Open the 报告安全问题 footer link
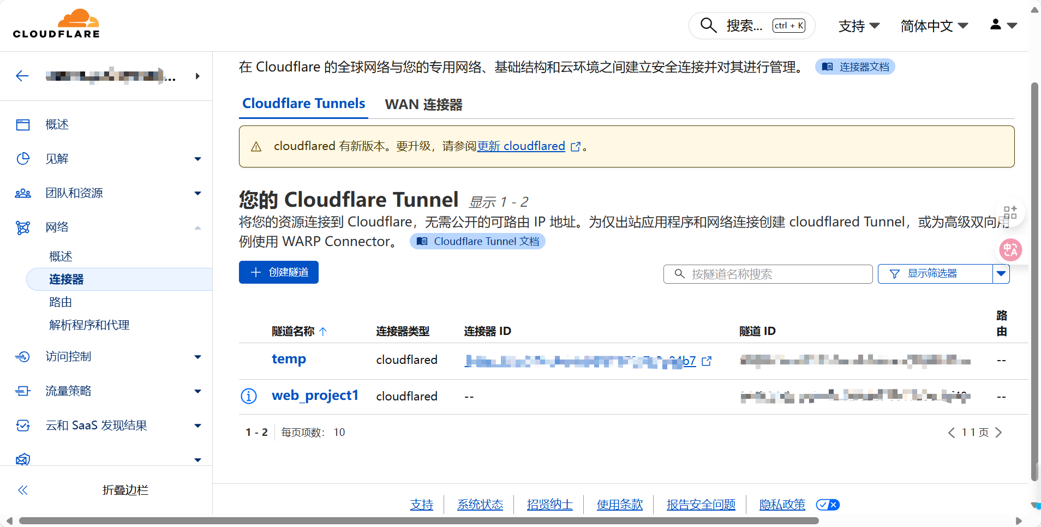Screen dimensions: 1041x527 701,505
